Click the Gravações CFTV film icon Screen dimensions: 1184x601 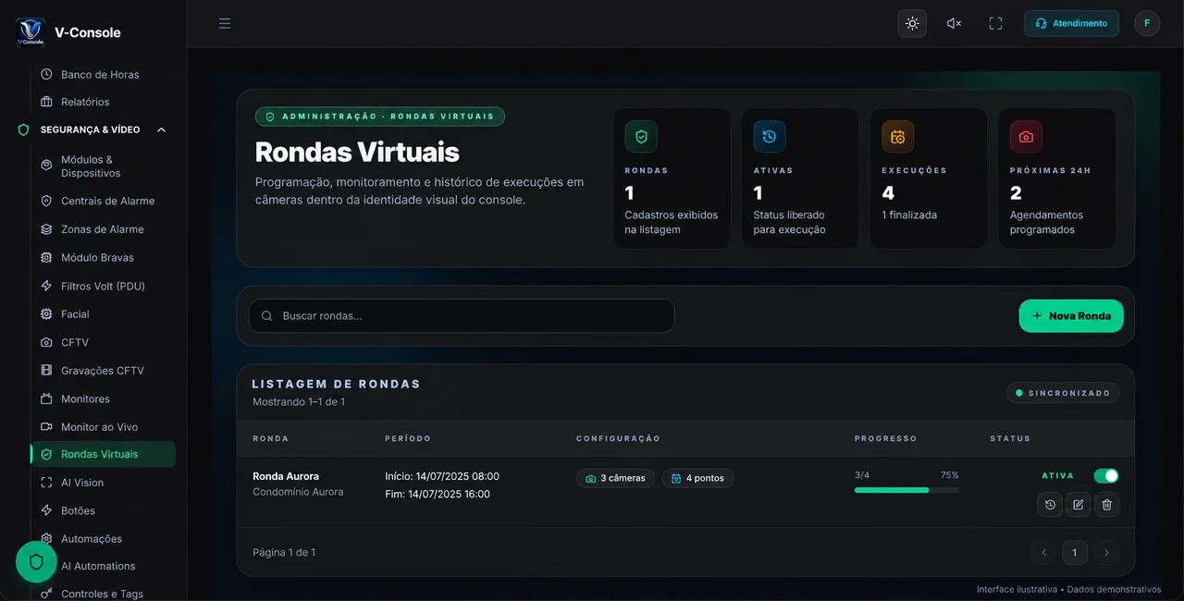46,371
